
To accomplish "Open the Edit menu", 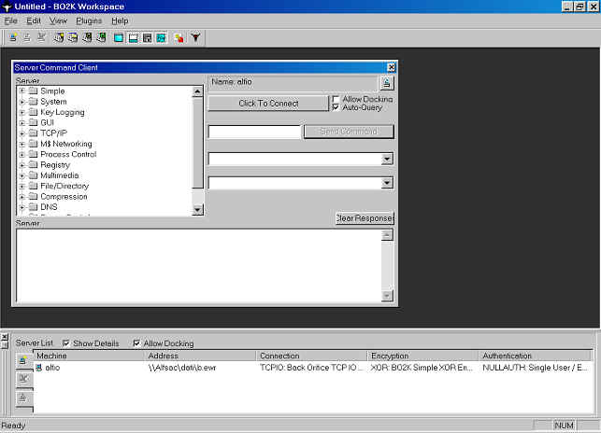I will (34, 21).
